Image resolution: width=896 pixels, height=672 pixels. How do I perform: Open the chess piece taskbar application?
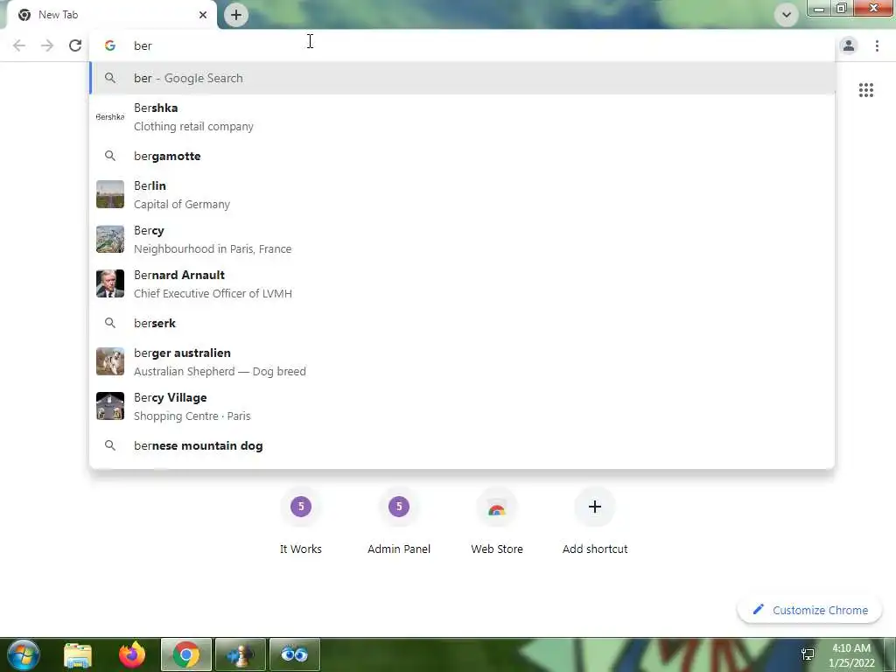pyautogui.click(x=241, y=654)
